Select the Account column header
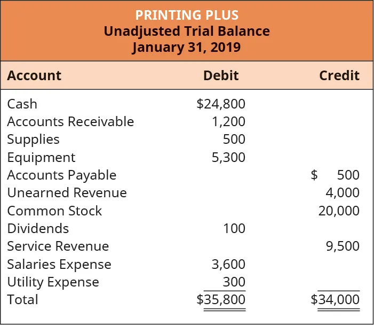 click(x=34, y=75)
